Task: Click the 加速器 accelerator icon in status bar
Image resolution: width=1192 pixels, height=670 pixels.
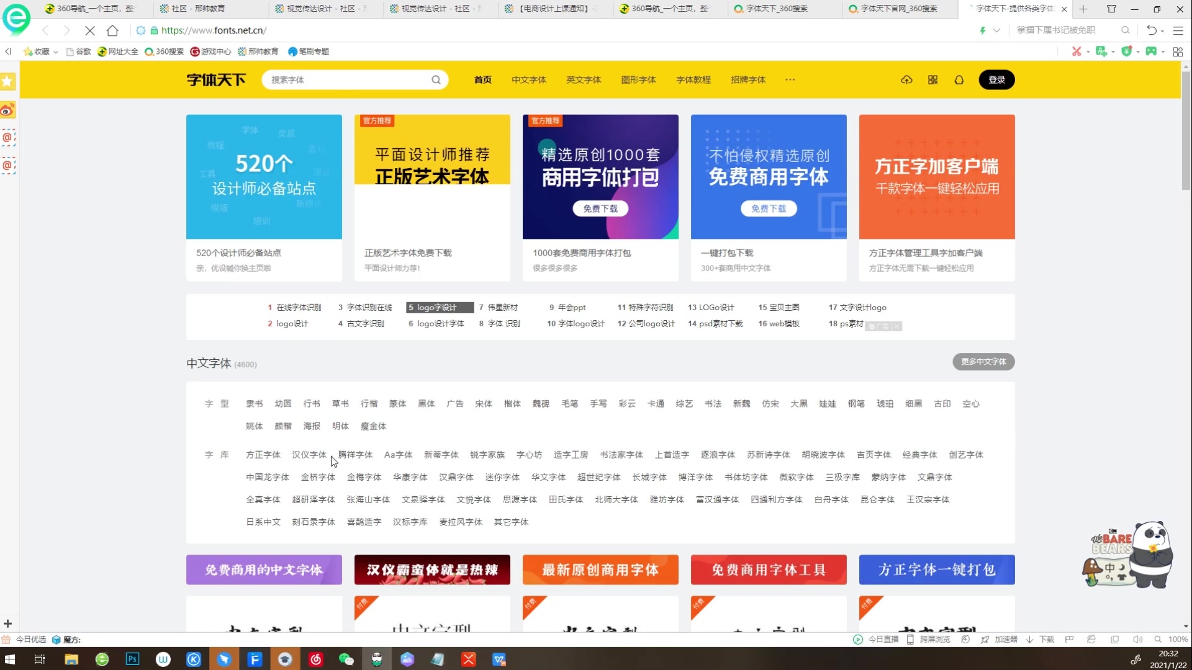Action: point(999,639)
